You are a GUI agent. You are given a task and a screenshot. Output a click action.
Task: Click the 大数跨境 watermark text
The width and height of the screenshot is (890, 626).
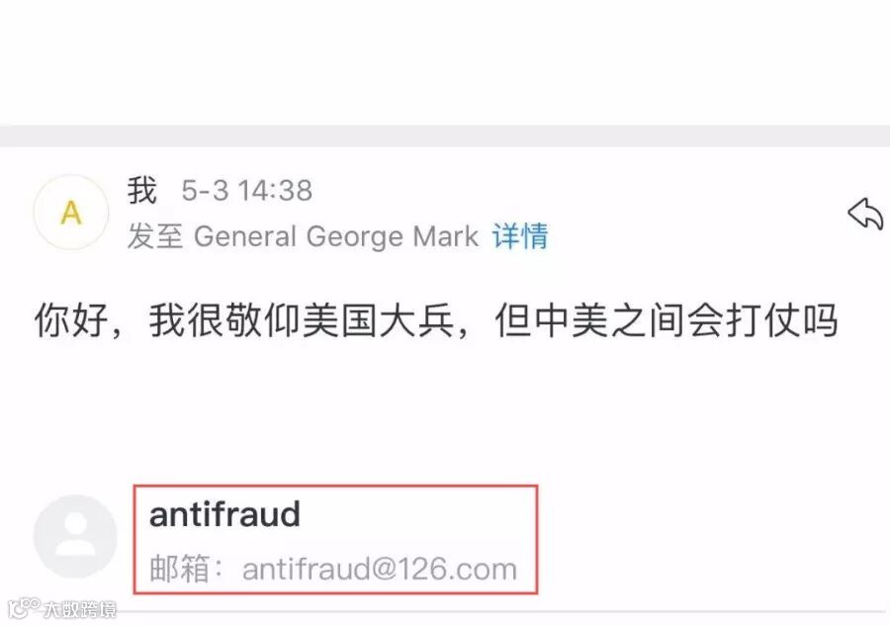click(80, 609)
